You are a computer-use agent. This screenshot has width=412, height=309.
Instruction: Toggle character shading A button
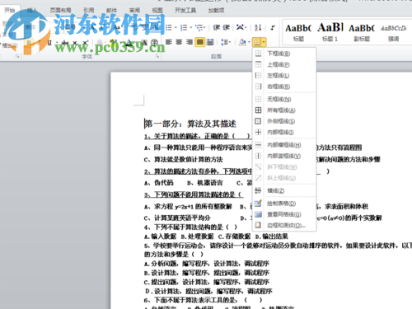pyautogui.click(x=145, y=42)
